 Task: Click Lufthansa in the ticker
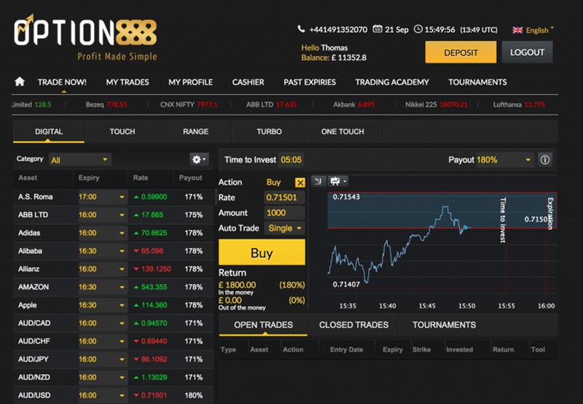[519, 104]
